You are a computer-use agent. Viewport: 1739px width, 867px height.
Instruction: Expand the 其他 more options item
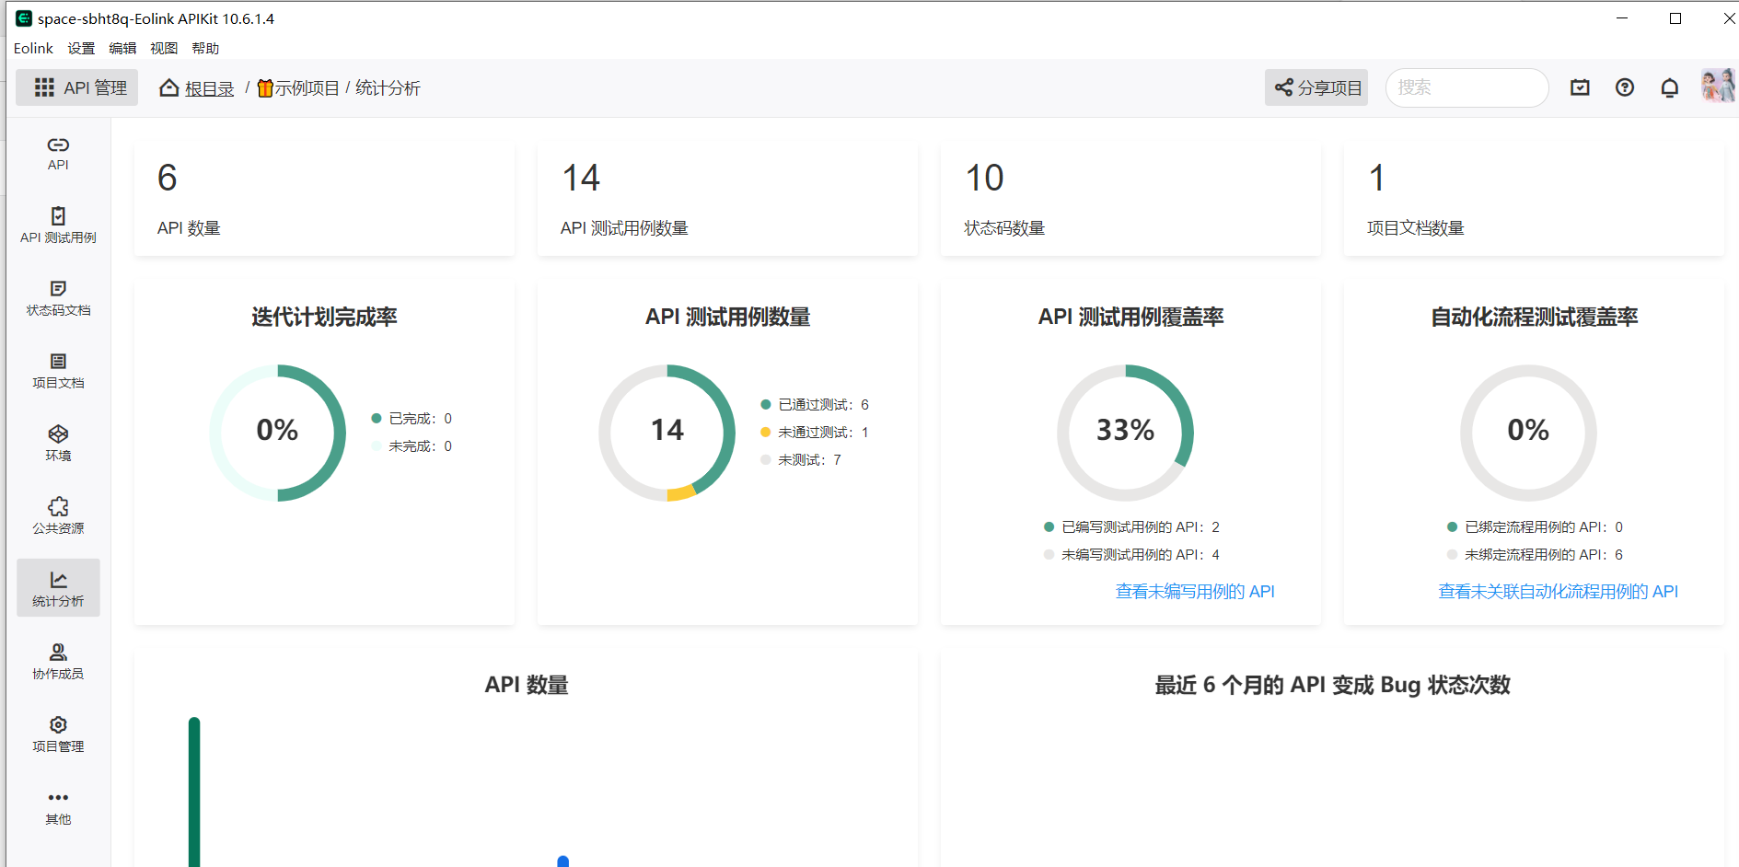click(58, 808)
